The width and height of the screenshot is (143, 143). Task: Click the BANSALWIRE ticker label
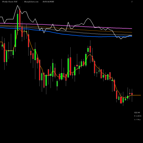tap(48, 2)
